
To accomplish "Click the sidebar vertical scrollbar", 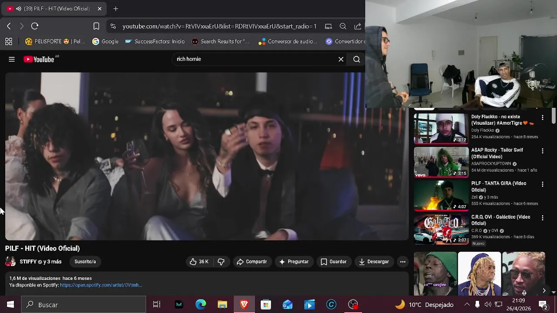I will tap(554, 116).
